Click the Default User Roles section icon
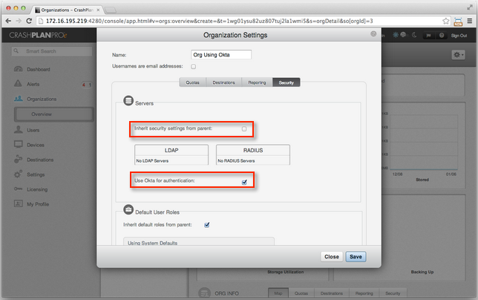This screenshot has height=300, width=478. pos(128,211)
